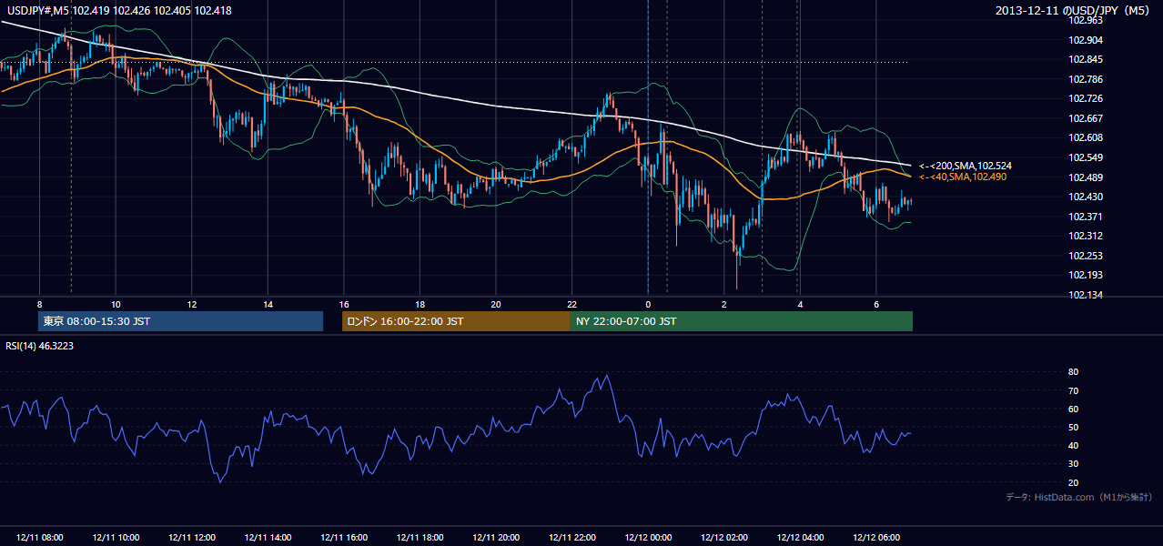The image size is (1163, 546).
Task: Click price axis label 102.608
Action: pos(1085,137)
